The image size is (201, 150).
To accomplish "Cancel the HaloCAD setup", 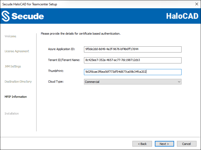I will coord(187,144).
